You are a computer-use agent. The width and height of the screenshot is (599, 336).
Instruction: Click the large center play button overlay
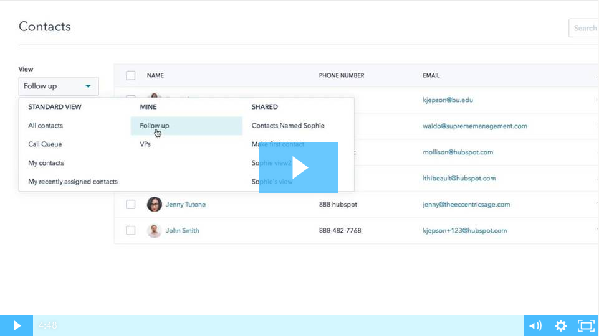pos(299,167)
